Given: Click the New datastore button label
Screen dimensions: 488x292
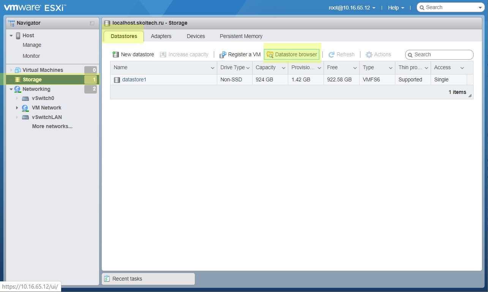Looking at the screenshot, I should point(137,54).
